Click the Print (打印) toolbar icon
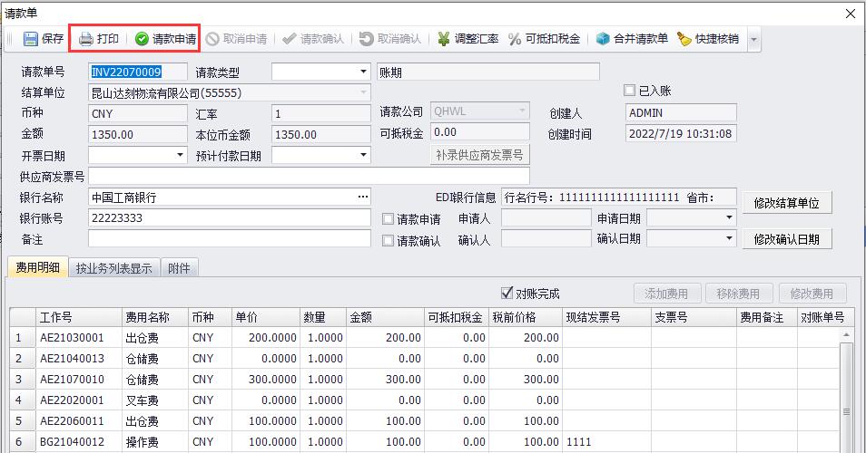The width and height of the screenshot is (866, 453). (x=86, y=39)
